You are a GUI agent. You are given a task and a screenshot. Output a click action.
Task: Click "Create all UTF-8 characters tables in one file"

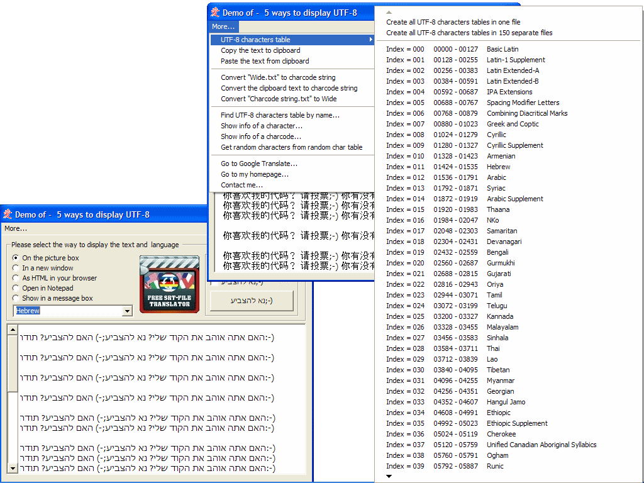pos(453,22)
